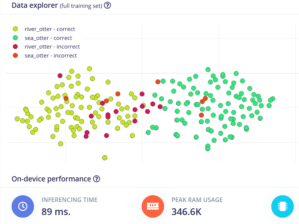Click the crimson river_otter incorrect legend dot
299x224 pixels.
pyautogui.click(x=15, y=47)
